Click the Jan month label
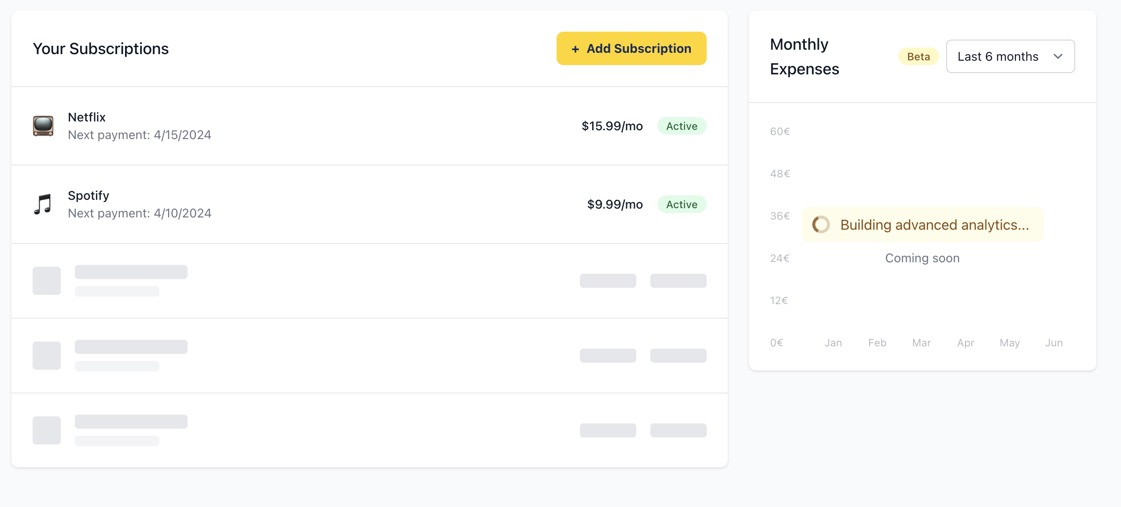Viewport: 1121px width, 507px height. click(833, 342)
